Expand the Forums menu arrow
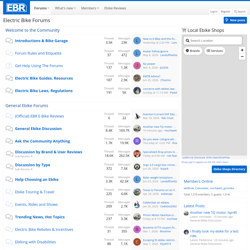Screen dimensions: 250x250 48,8
